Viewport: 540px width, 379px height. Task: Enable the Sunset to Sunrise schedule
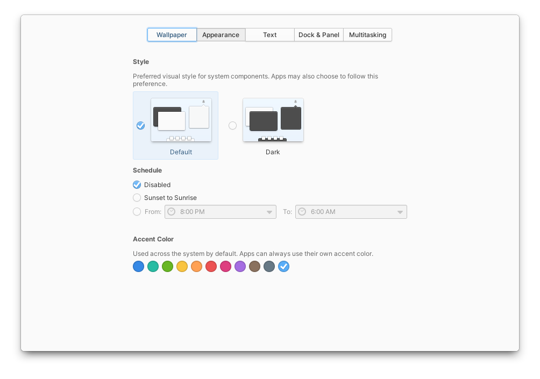(137, 197)
